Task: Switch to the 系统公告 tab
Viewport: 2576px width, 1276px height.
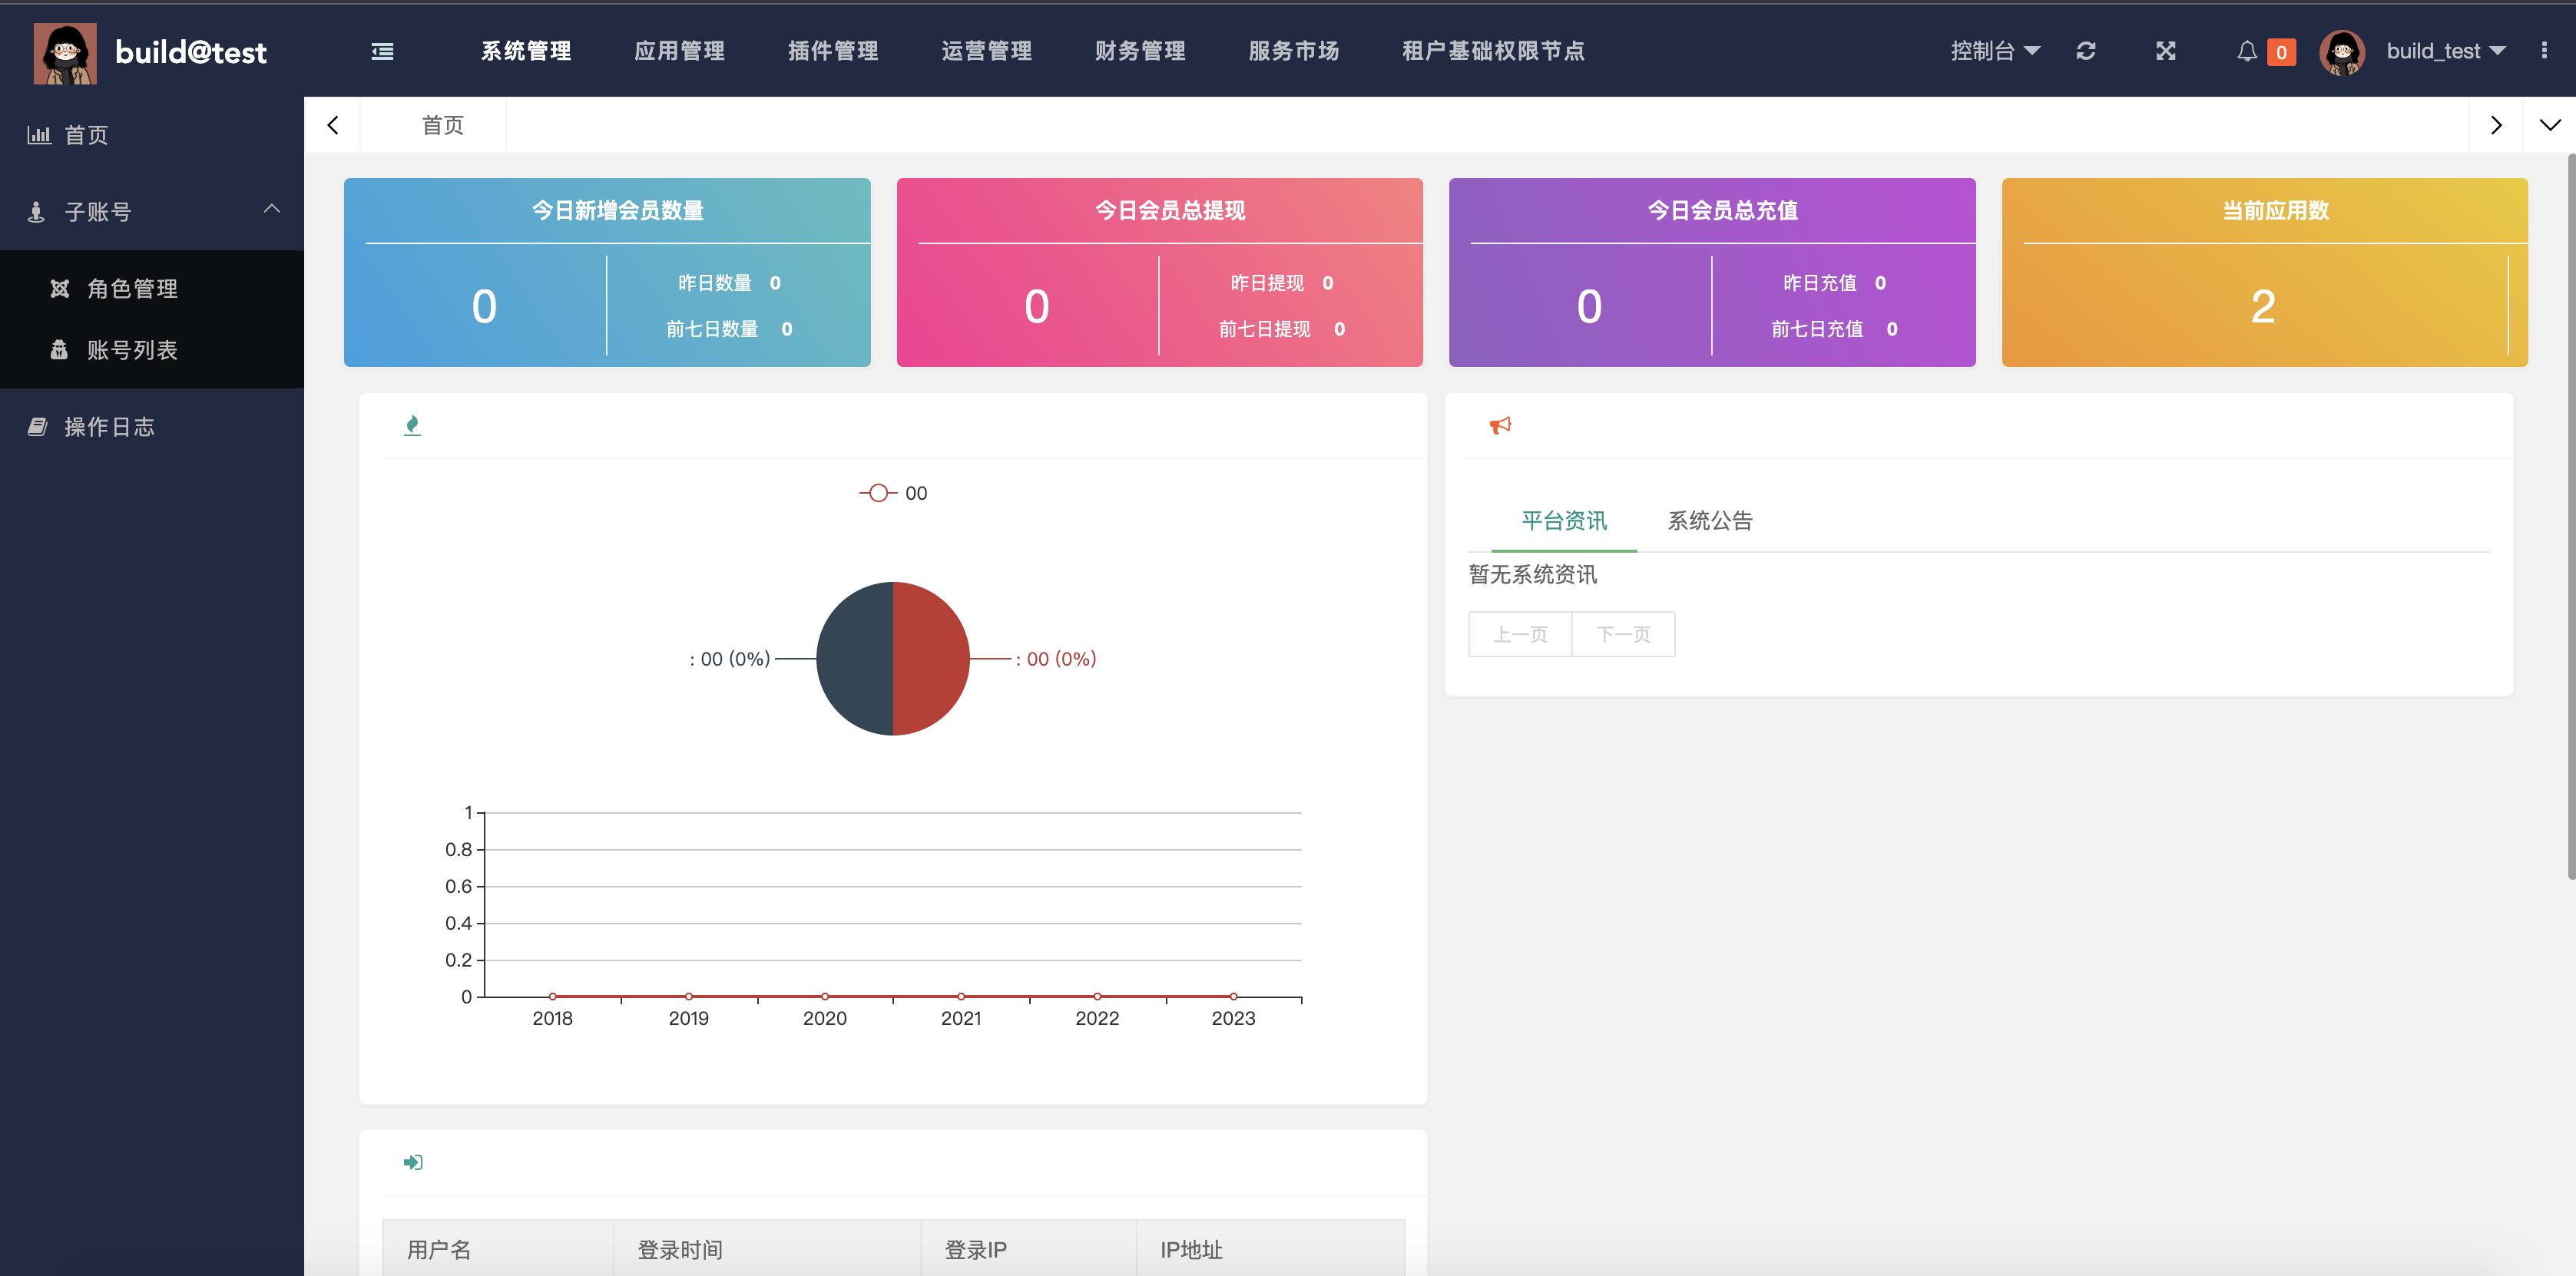Action: (x=1710, y=520)
